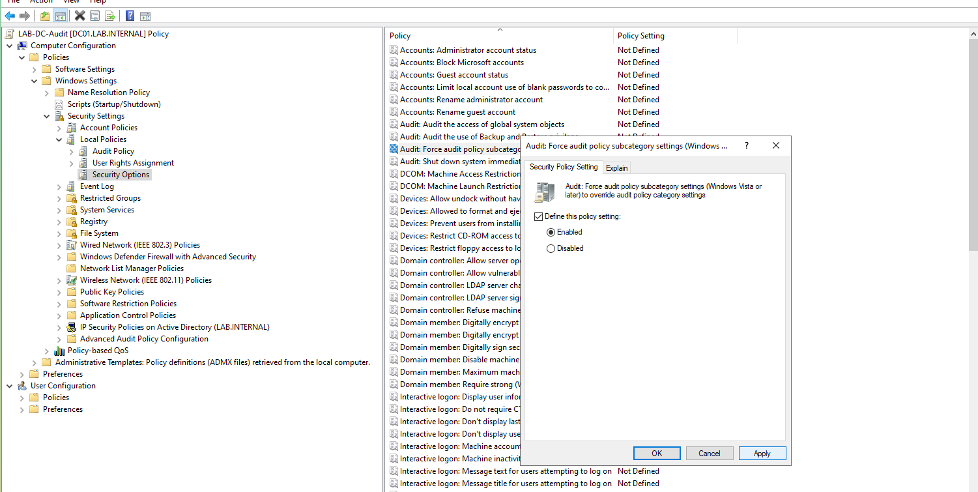The width and height of the screenshot is (978, 492).
Task: Click icon beside 'Accounts: Administrator account status'
Action: click(394, 50)
